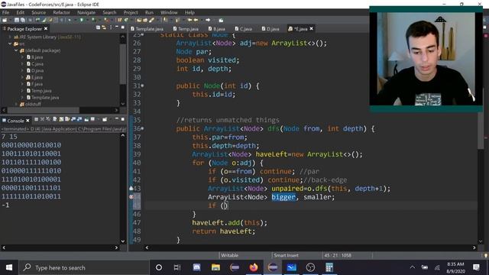Click the editor horizontal scrollbar left arrow
The width and height of the screenshot is (489, 275).
click(x=147, y=247)
